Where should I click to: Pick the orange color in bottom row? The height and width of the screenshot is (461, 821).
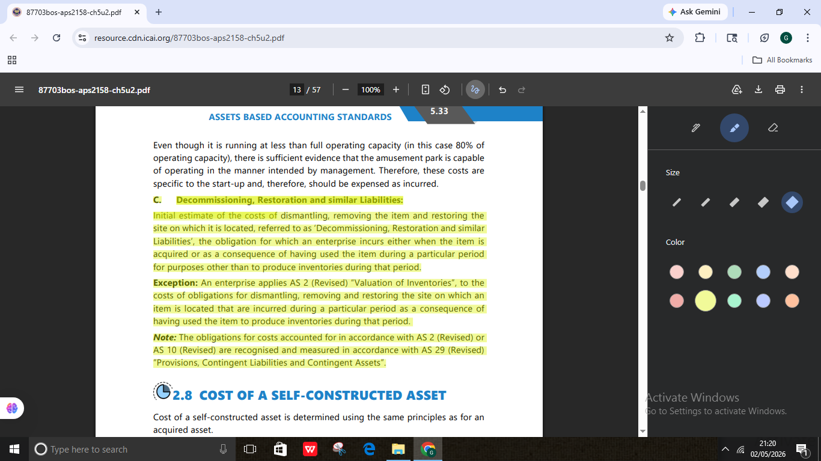tap(792, 301)
